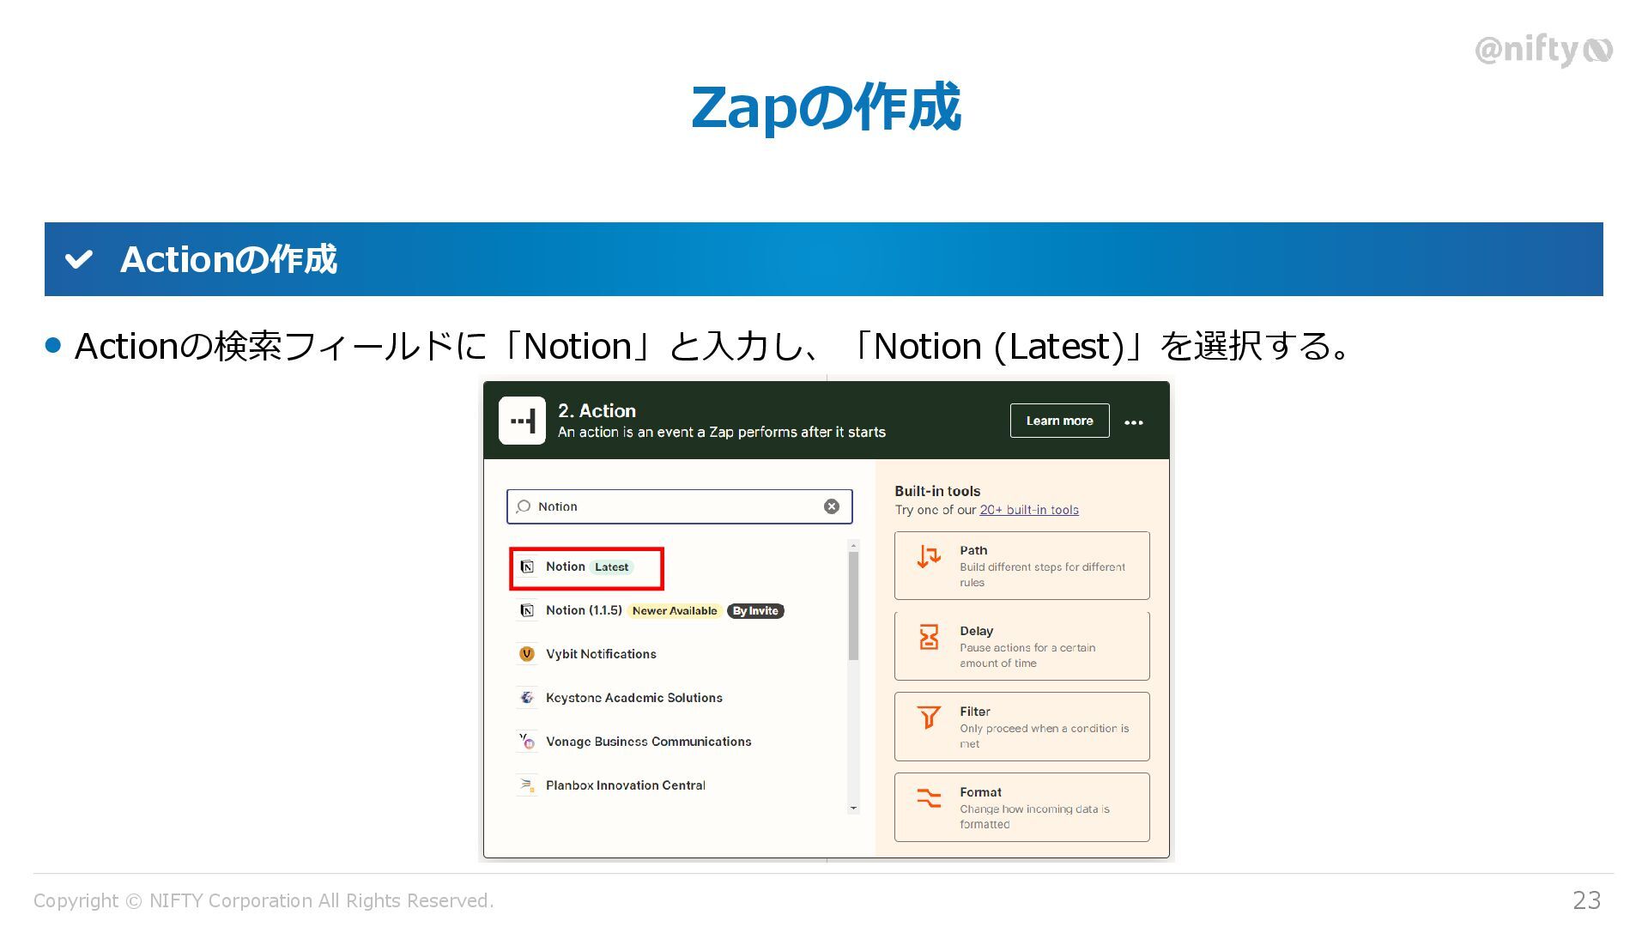Open the 20+ built-in tools link

coord(1029,510)
